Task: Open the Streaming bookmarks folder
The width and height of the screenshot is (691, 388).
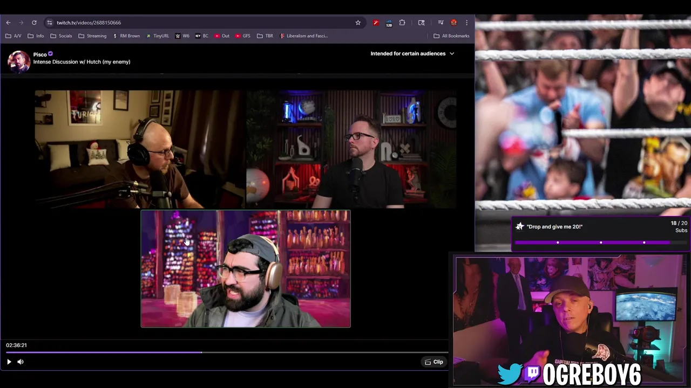Action: click(x=92, y=36)
